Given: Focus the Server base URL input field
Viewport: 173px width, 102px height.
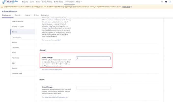Looking at the screenshot, I should [93, 58].
